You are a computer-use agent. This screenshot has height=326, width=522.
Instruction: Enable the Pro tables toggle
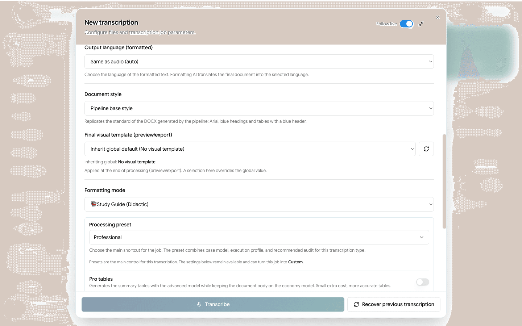click(x=422, y=282)
